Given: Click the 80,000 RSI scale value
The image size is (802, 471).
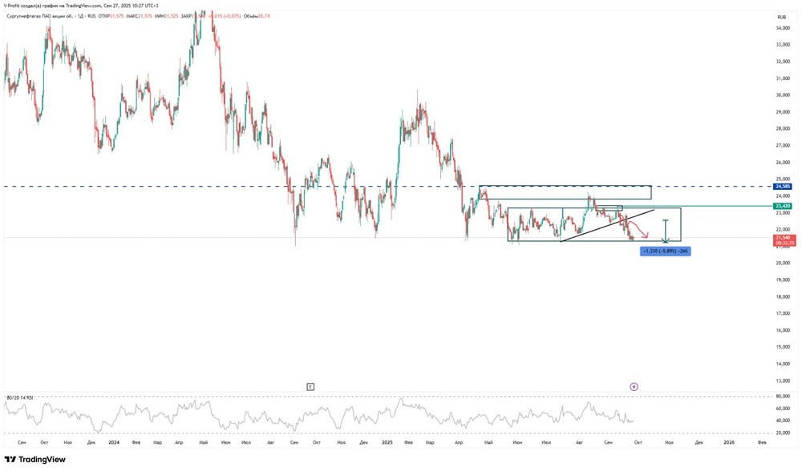Looking at the screenshot, I should [x=783, y=397].
